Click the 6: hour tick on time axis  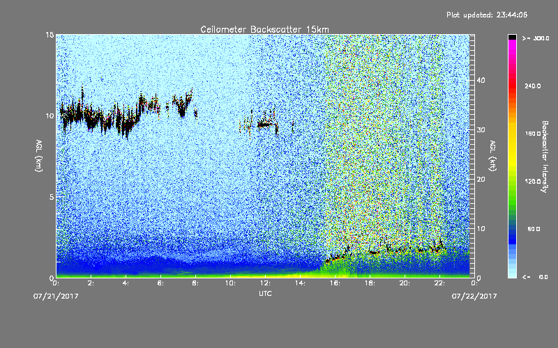tap(161, 283)
